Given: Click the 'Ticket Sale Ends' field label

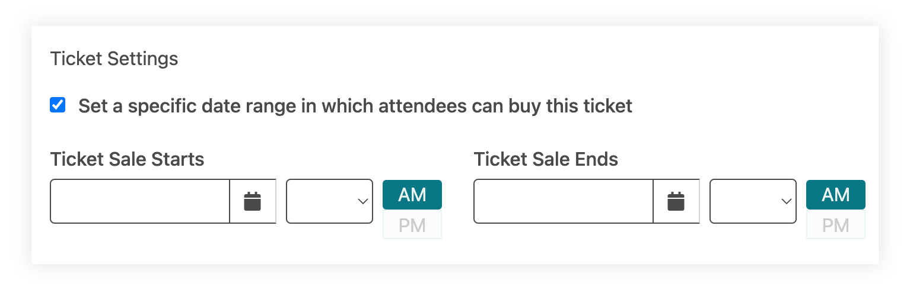Looking at the screenshot, I should [x=546, y=159].
